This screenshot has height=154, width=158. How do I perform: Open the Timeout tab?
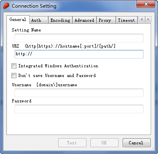tap(127, 20)
